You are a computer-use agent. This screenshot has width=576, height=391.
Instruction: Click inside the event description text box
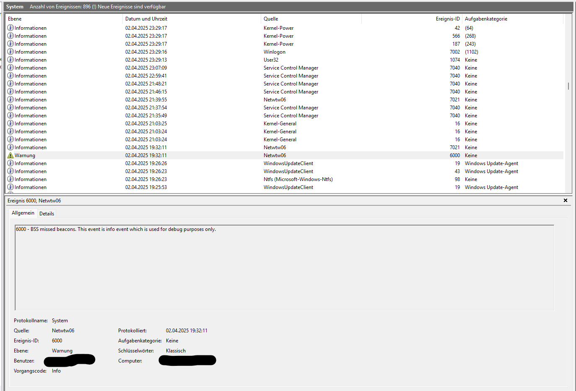[x=284, y=267]
